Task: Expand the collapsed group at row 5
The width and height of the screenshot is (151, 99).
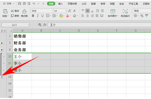Action: tap(2, 43)
